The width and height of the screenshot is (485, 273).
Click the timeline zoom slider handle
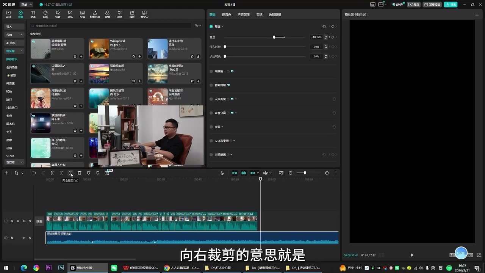coord(305,173)
